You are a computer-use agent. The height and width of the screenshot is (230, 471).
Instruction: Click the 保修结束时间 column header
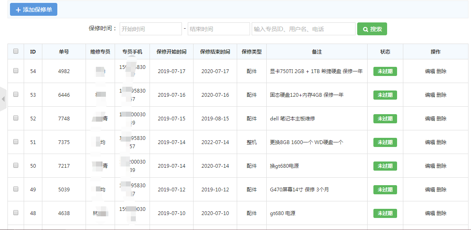tap(215, 51)
